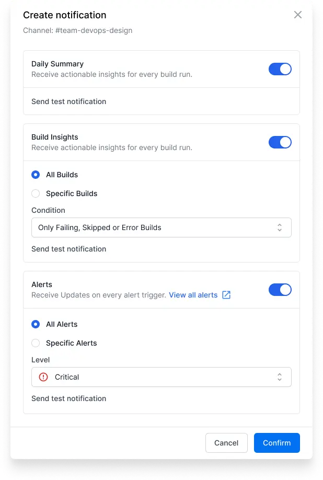Screen dimensions: 323x480
Task: Turn off the Alerts toggle
Action: pos(280,290)
